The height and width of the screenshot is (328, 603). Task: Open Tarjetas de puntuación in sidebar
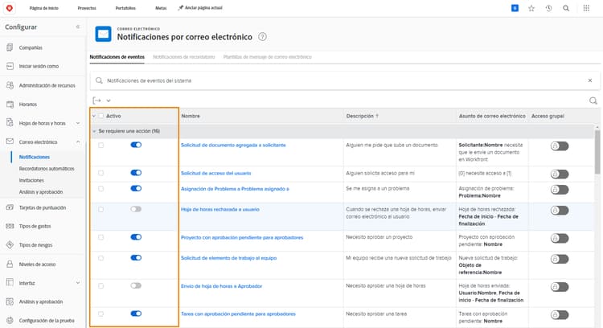coord(43,207)
